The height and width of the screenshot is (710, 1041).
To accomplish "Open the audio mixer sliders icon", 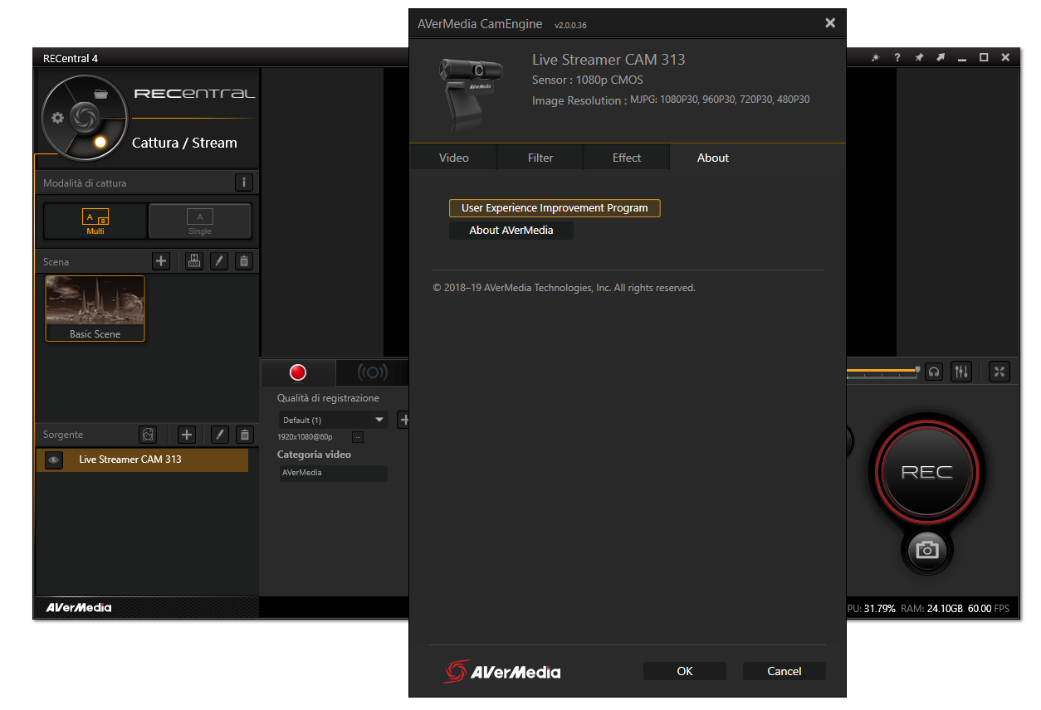I will 961,372.
